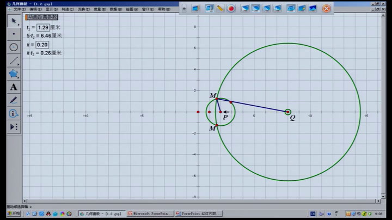
Task: Pick the yellow pencil annotation tool
Action: coord(220,9)
